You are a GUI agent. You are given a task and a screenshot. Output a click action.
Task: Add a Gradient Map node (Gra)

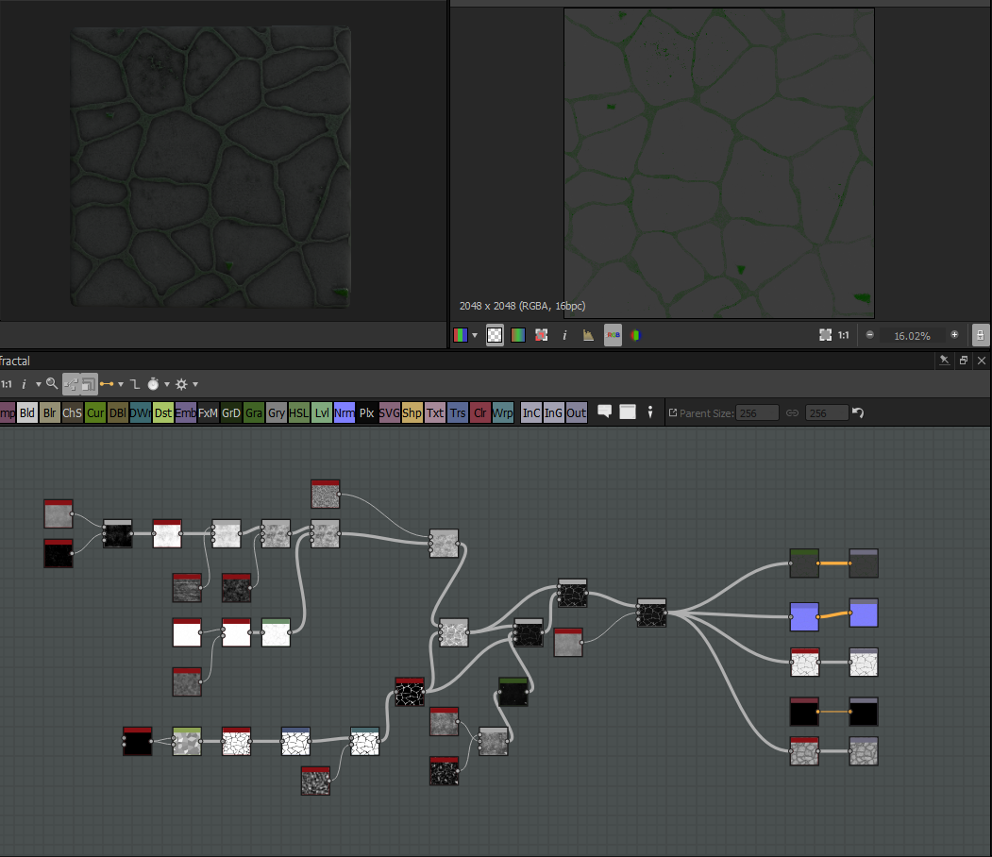pyautogui.click(x=254, y=413)
